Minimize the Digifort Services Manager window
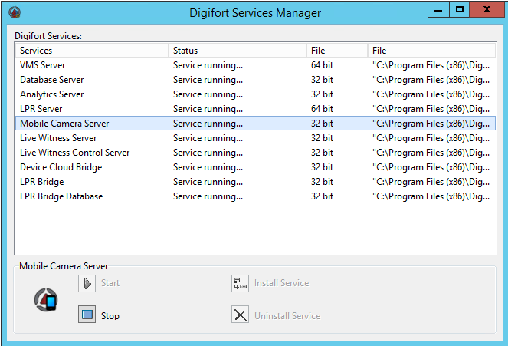The image size is (508, 346). [x=438, y=10]
